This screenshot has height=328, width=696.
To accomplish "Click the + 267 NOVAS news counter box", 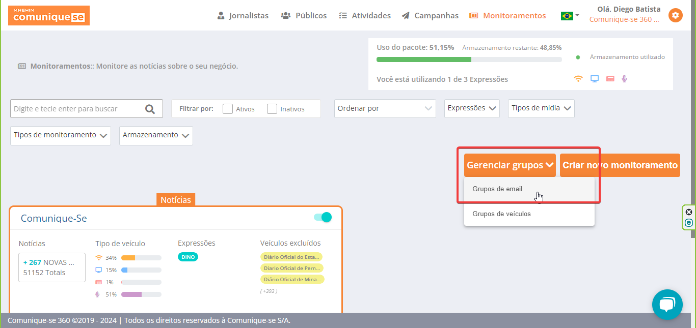I will point(52,267).
